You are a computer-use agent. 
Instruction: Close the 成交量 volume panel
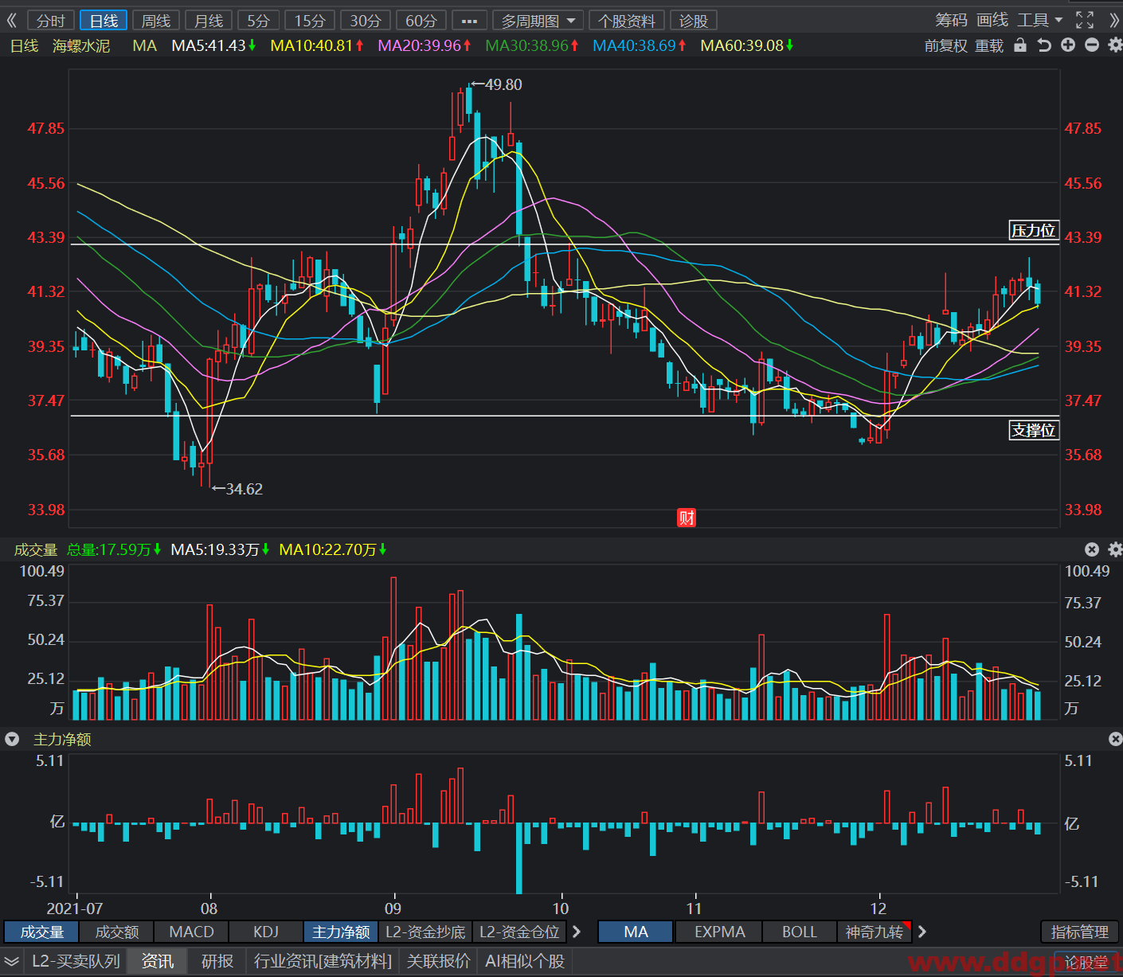[1092, 549]
